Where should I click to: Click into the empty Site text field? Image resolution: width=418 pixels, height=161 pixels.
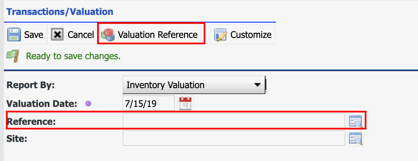coord(234,138)
